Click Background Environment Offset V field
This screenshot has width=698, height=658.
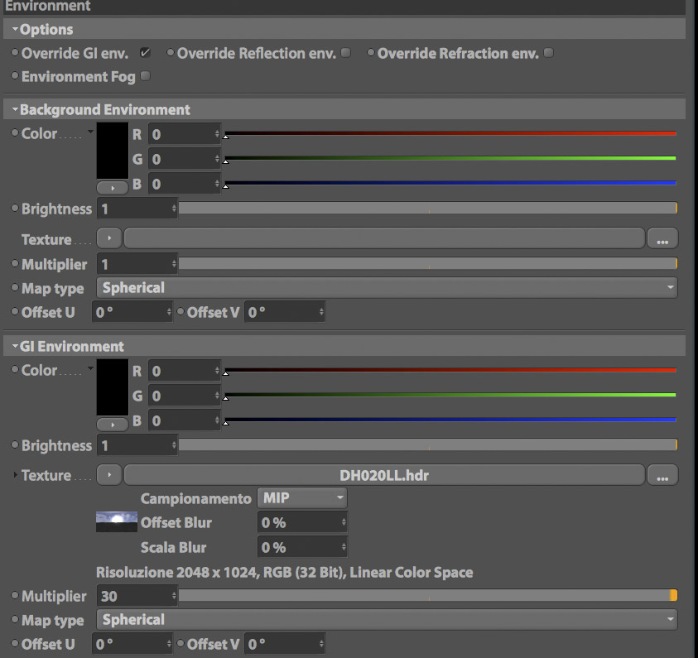tap(285, 312)
